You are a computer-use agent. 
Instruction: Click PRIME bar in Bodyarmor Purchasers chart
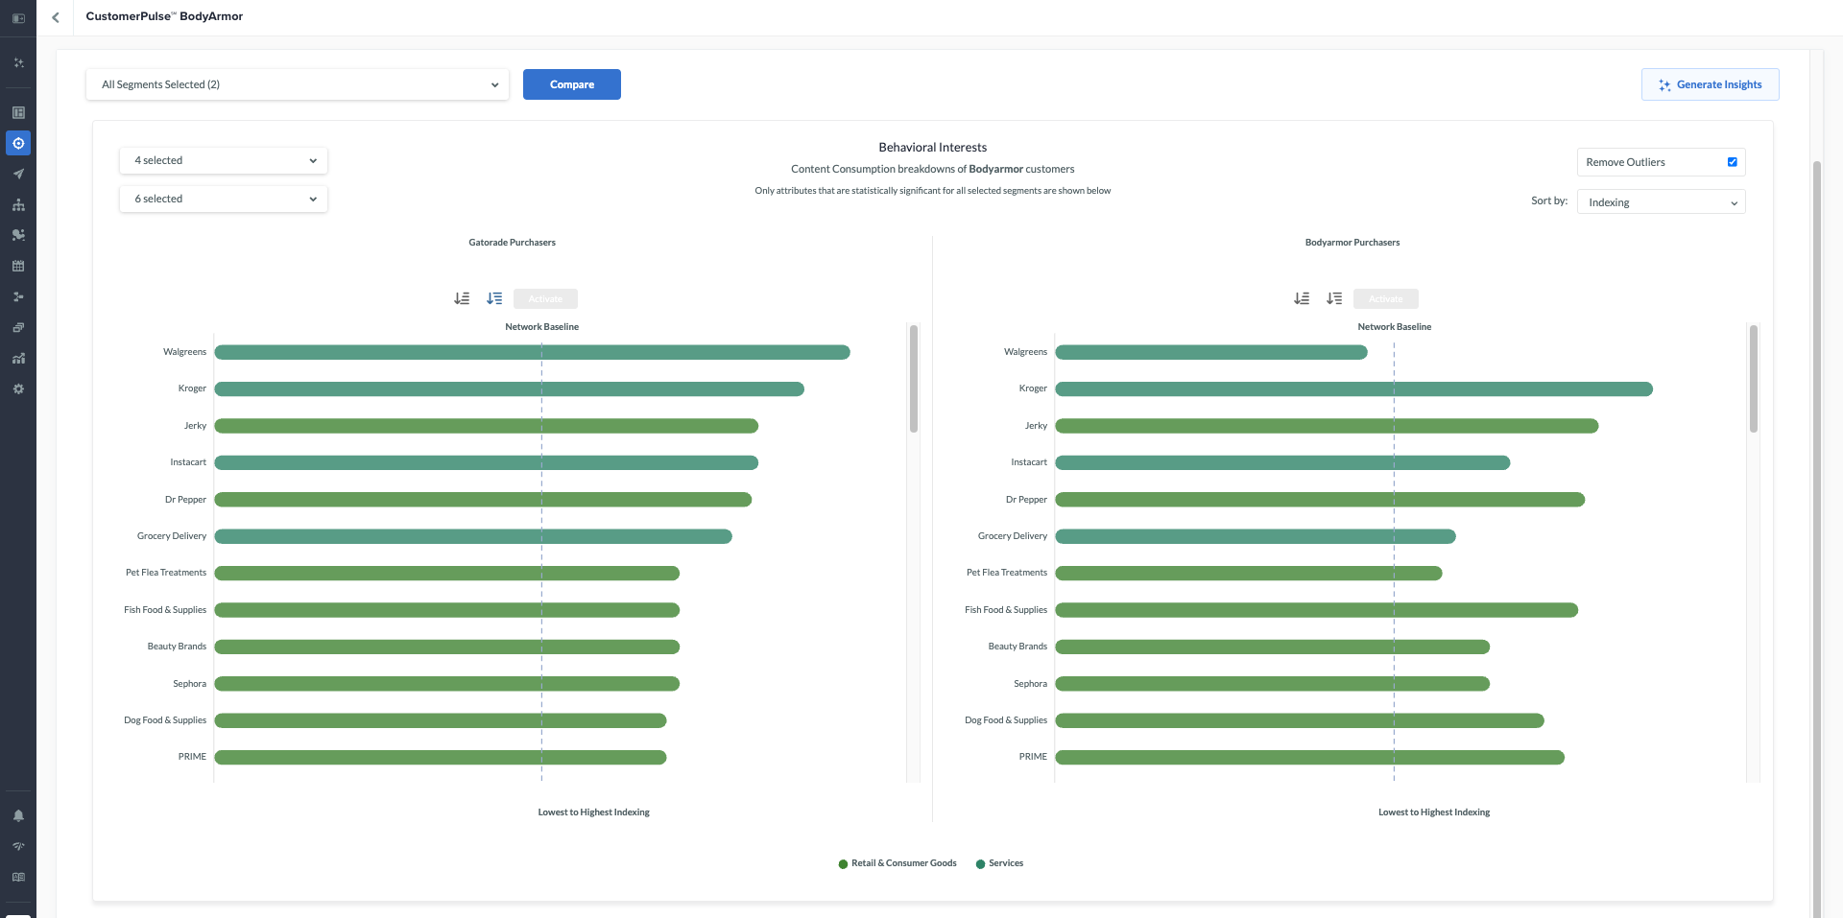tap(1310, 758)
